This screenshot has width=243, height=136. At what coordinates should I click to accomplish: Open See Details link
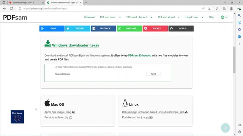(128, 67)
